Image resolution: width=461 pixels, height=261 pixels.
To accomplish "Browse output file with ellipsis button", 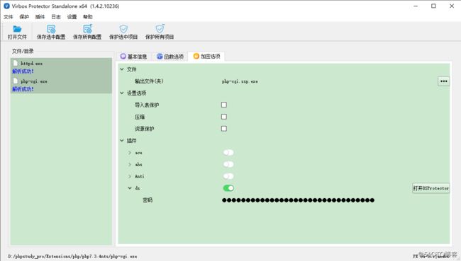I will pyautogui.click(x=444, y=81).
